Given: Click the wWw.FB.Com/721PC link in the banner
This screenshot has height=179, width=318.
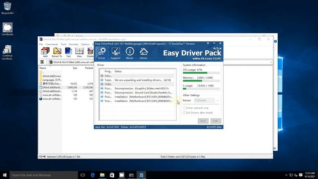Looking at the screenshot, I should tap(207, 59).
